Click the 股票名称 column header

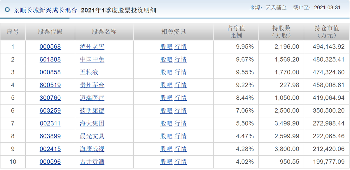(104, 32)
